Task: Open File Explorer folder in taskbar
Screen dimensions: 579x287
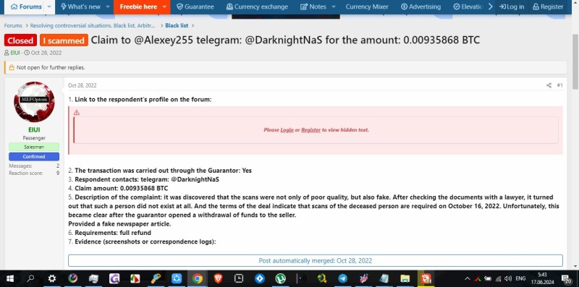Action: coord(405,278)
